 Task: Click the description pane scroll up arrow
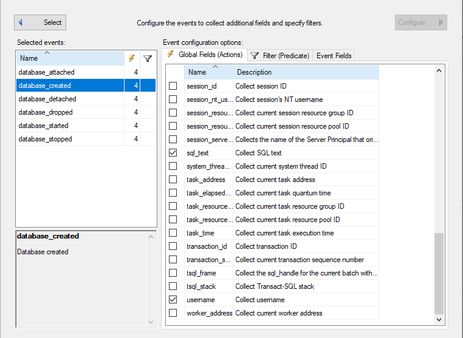[x=151, y=237]
